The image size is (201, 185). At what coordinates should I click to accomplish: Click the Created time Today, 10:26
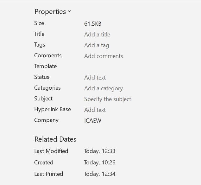[x=100, y=163]
